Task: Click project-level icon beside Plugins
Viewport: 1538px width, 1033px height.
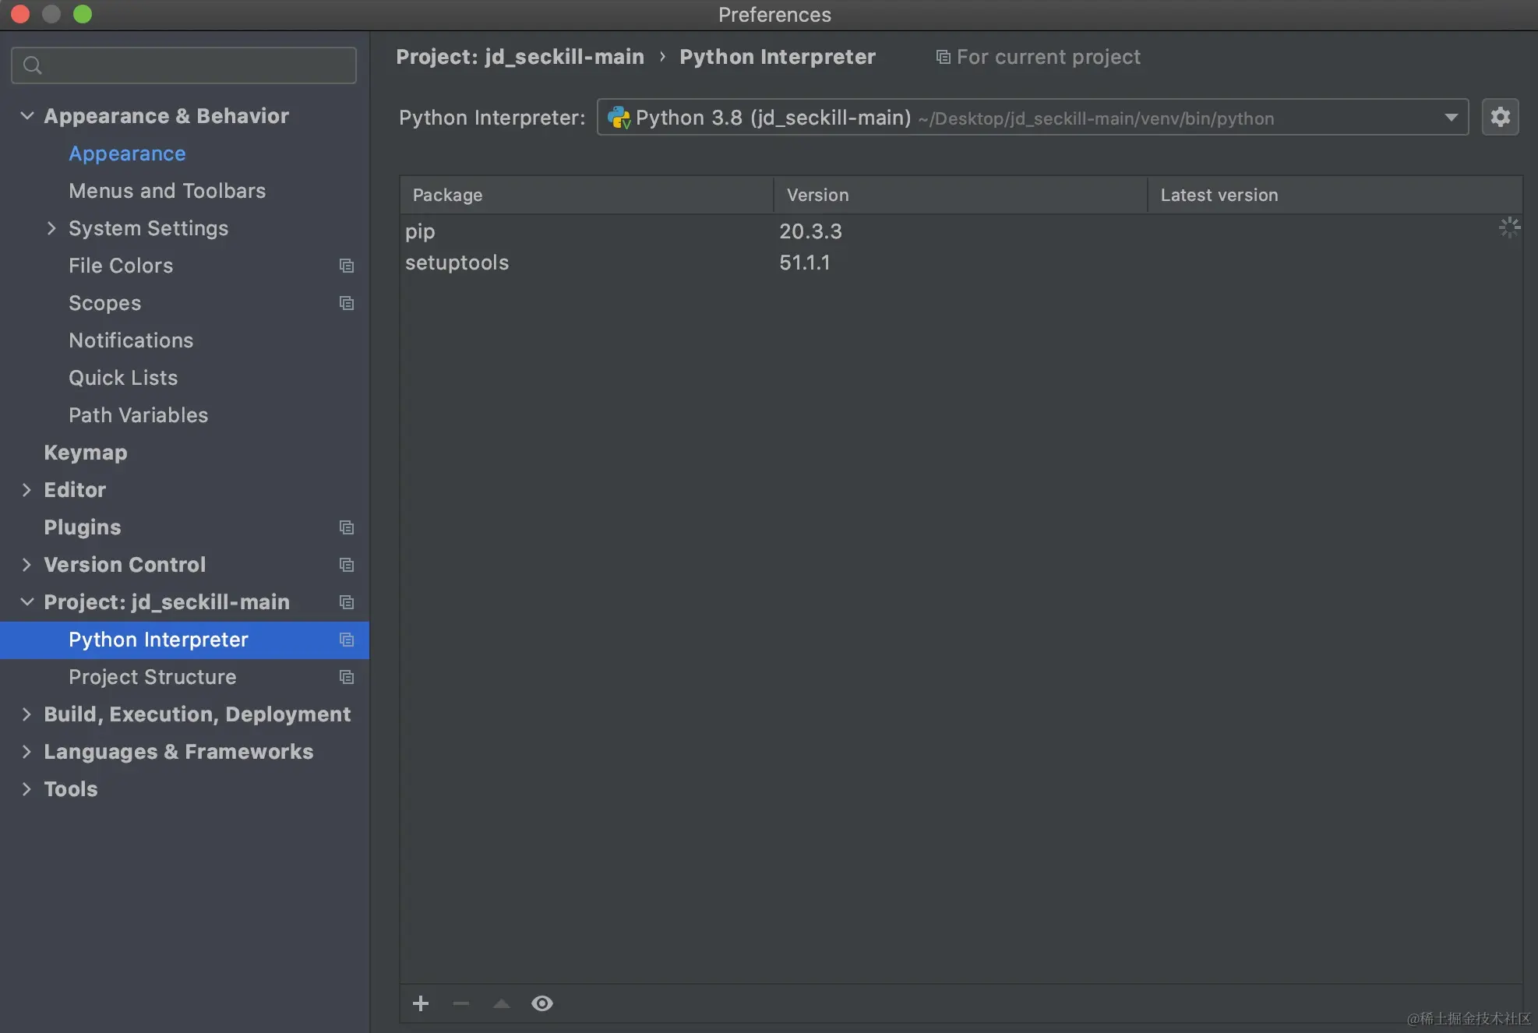Action: [x=347, y=527]
